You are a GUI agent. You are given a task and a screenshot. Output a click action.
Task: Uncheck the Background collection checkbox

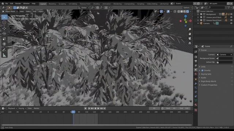point(201,14)
